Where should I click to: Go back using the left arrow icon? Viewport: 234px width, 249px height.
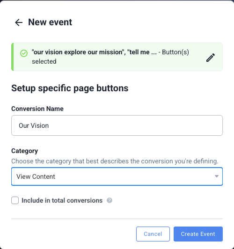pos(19,22)
